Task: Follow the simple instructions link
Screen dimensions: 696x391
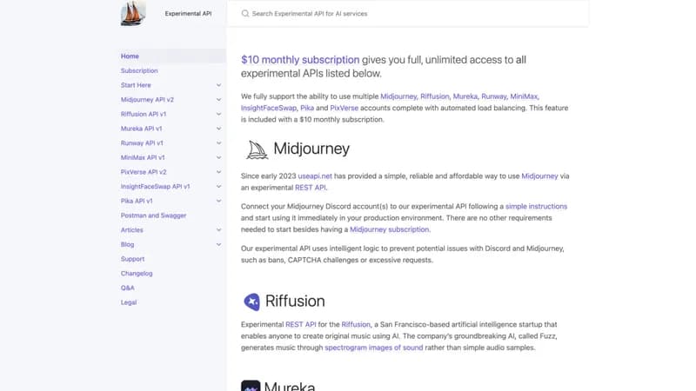Action: pos(536,207)
